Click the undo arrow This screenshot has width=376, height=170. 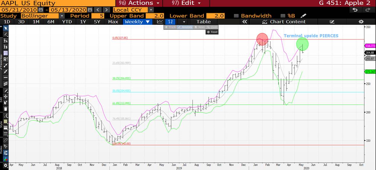[x=355, y=10]
